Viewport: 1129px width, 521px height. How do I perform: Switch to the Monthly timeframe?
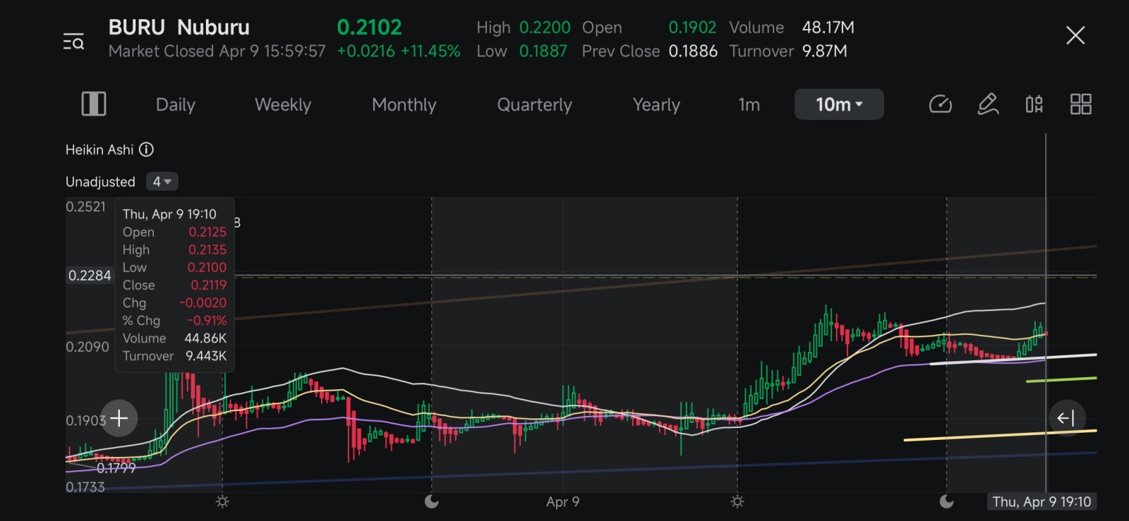404,105
